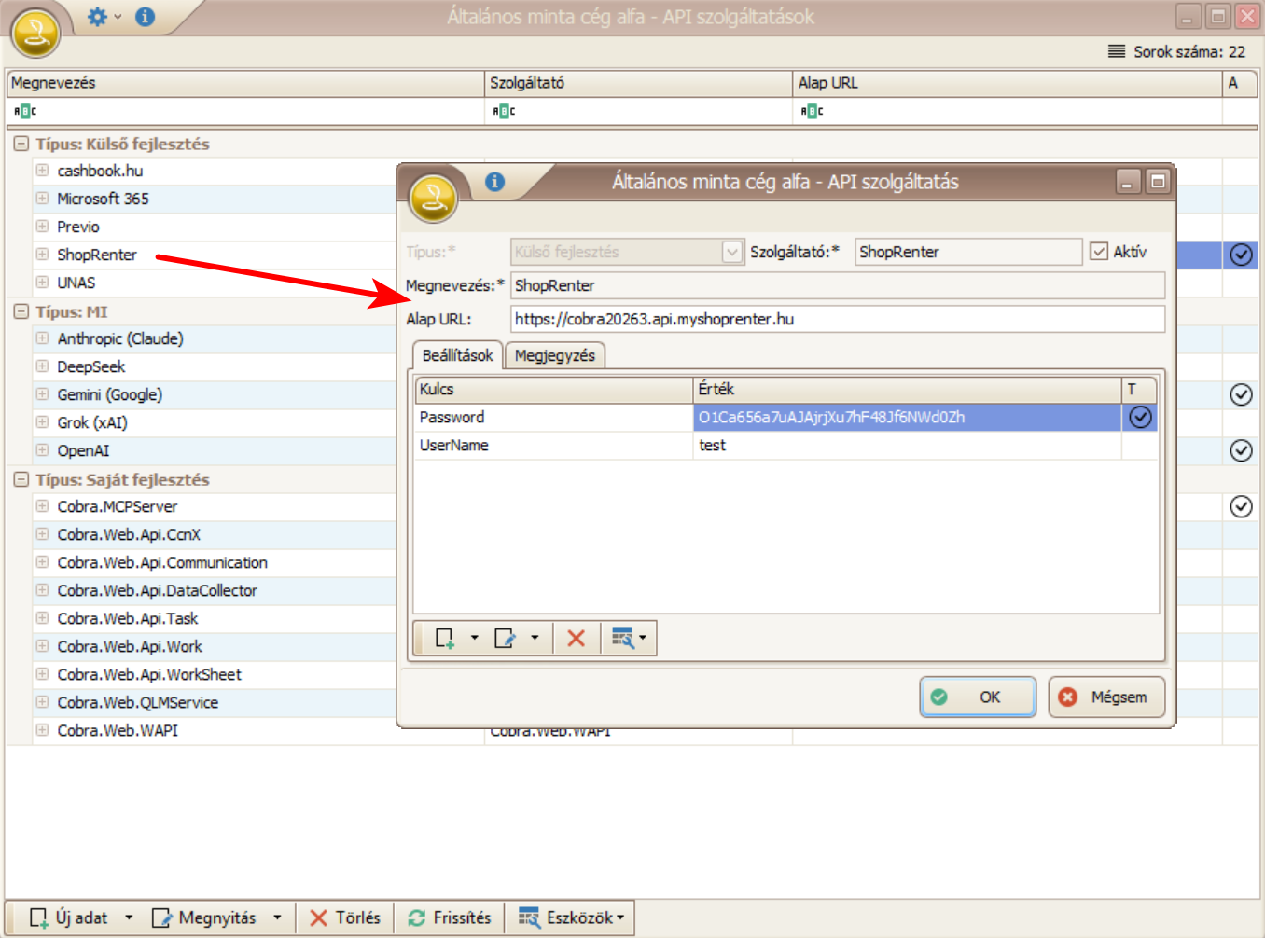1265x938 pixels.
Task: Sort by the Kulcs column header
Action: tap(554, 389)
